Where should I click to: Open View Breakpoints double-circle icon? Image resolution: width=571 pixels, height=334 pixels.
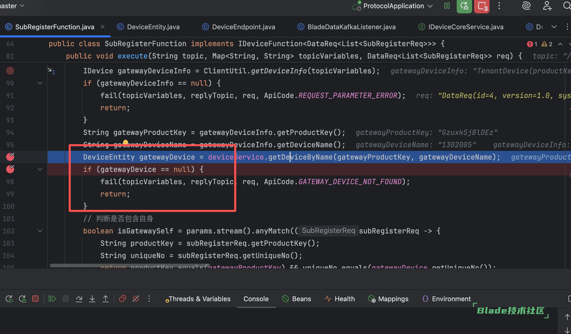[x=123, y=299]
